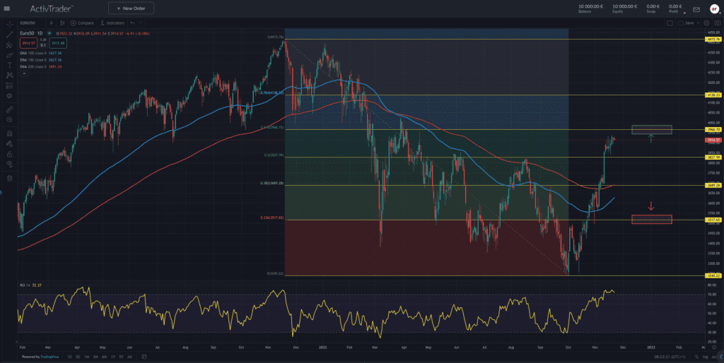Open the hamburger main menu
Image resolution: width=724 pixels, height=363 pixels.
tap(6, 8)
